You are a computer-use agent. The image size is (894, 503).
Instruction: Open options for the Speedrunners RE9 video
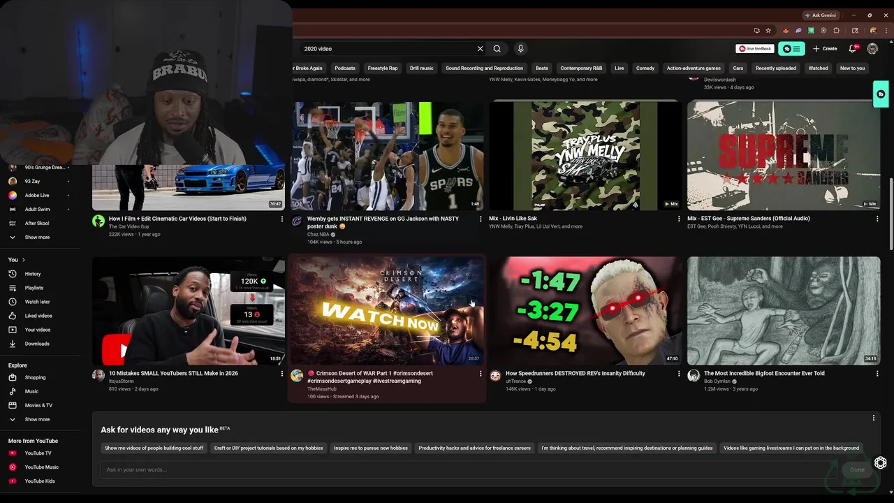coord(679,374)
